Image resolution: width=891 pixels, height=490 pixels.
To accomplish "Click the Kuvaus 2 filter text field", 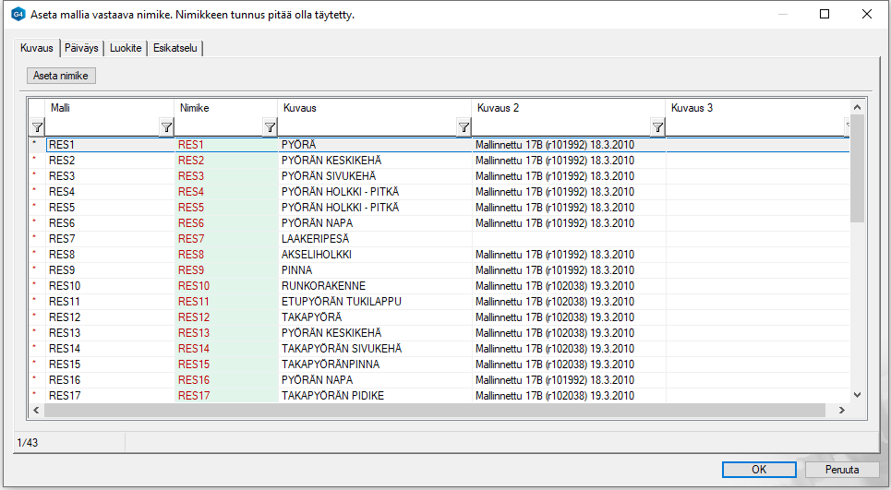I will coord(560,127).
